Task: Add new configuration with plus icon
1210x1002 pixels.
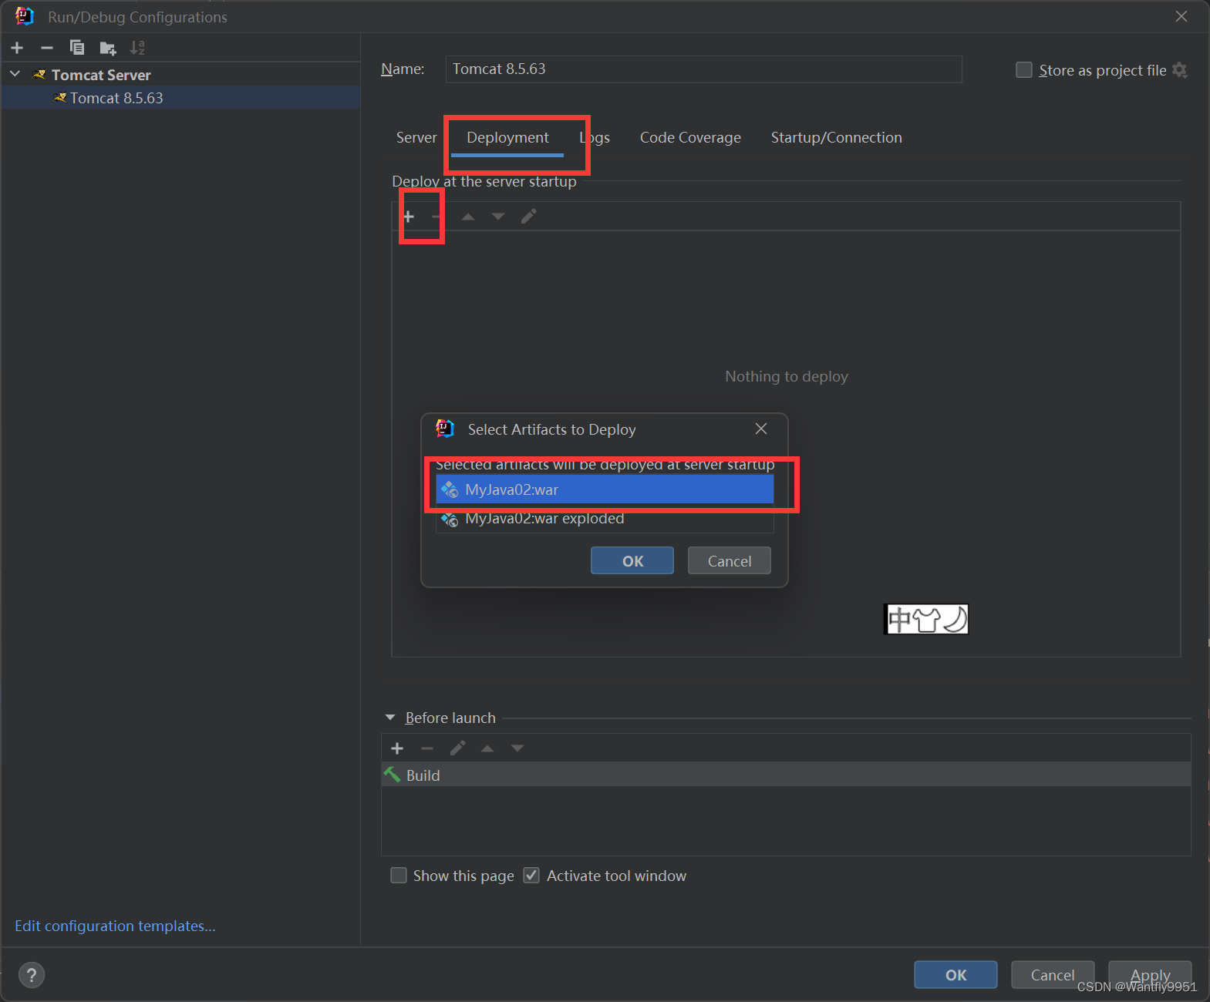Action: point(17,48)
